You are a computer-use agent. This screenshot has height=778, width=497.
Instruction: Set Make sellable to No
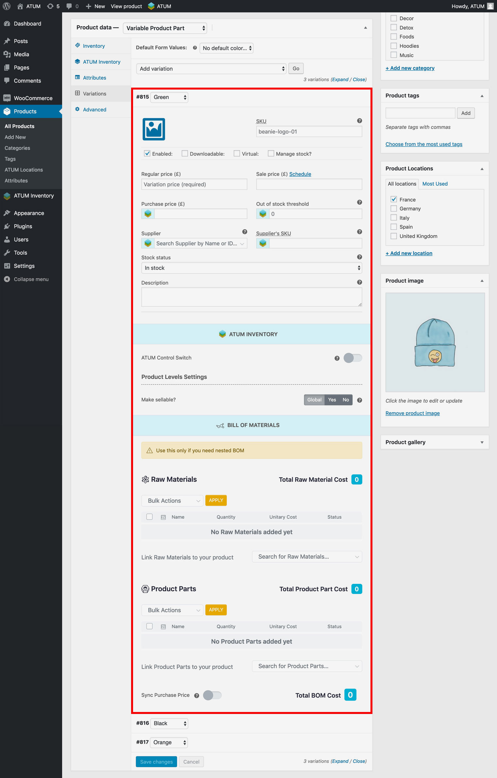click(x=346, y=400)
